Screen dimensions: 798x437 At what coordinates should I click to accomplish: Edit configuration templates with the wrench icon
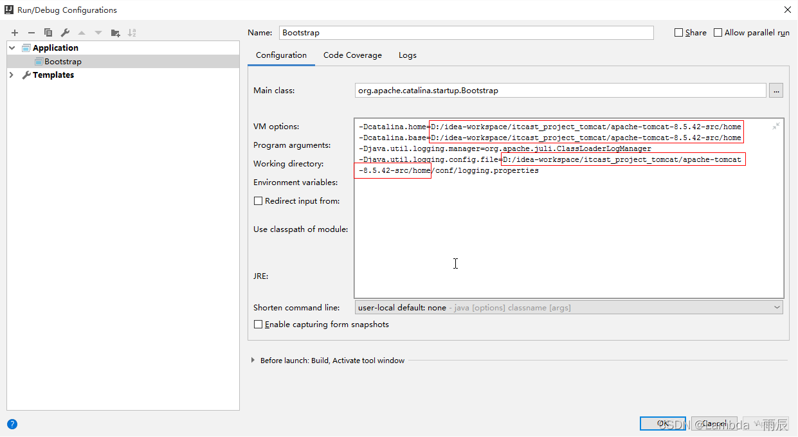click(64, 32)
